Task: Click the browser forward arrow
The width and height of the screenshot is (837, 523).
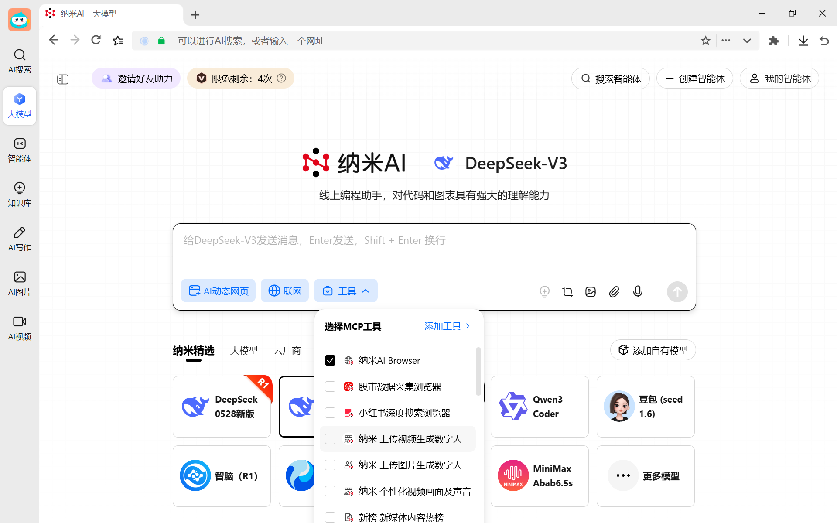Action: pos(75,41)
